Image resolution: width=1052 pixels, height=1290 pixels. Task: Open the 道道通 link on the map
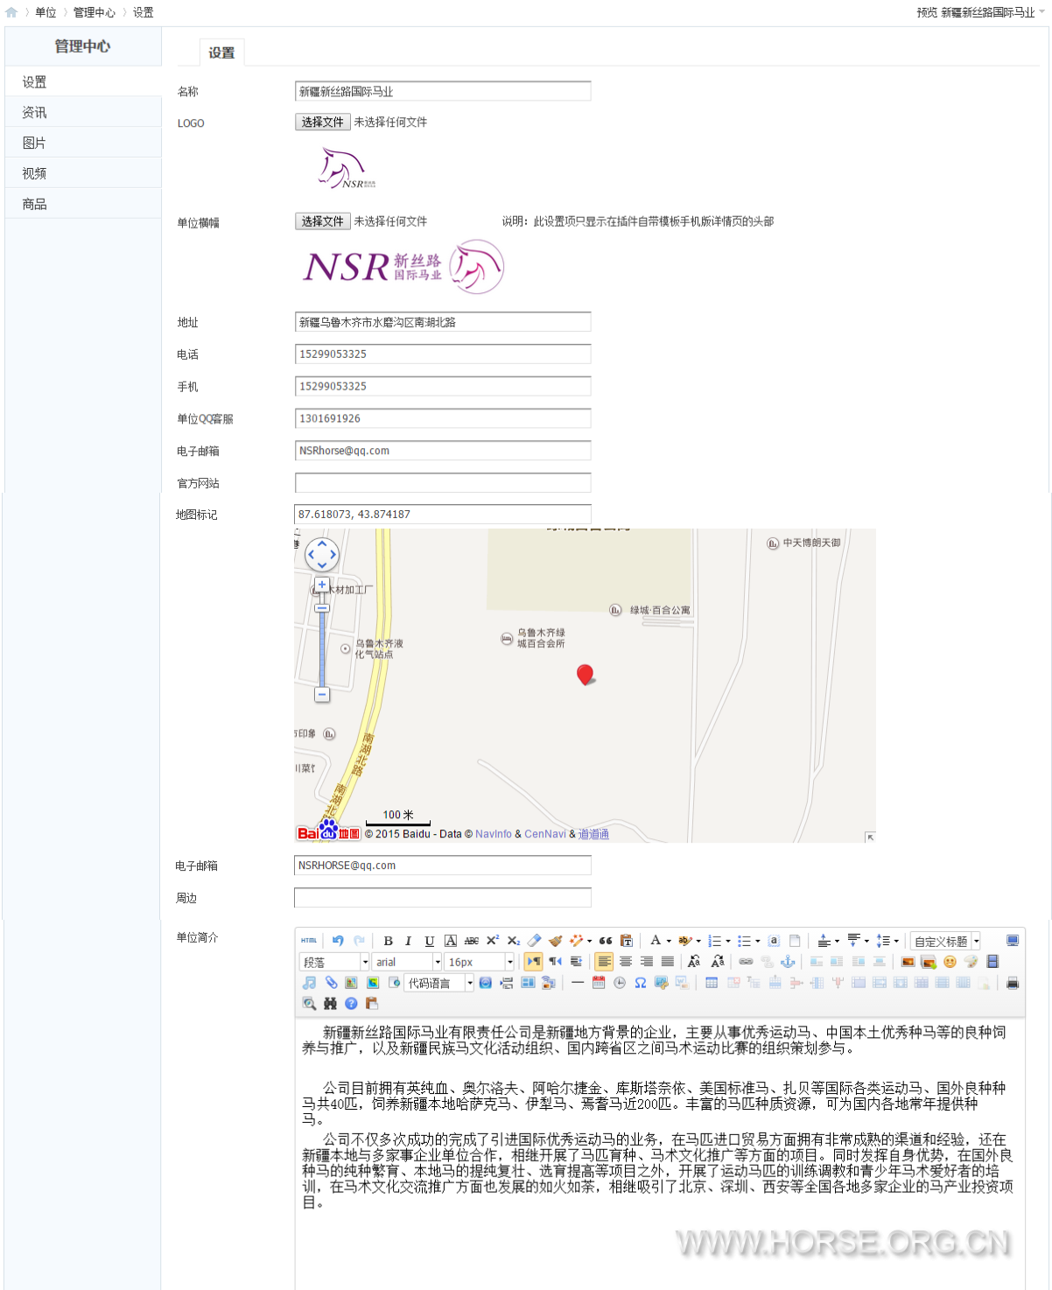pyautogui.click(x=593, y=834)
